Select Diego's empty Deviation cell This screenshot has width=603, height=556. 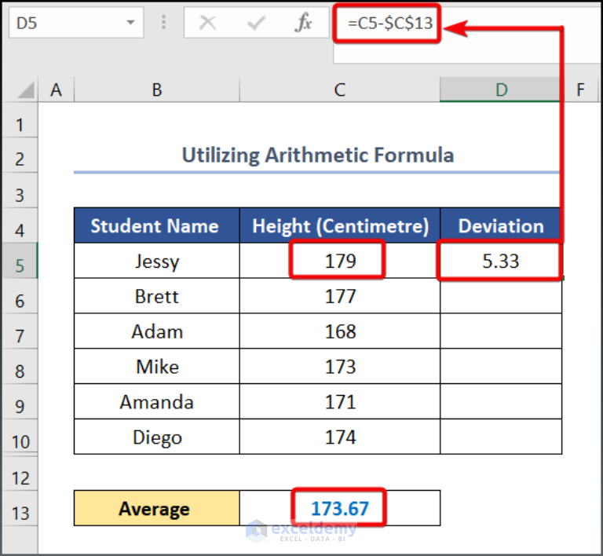point(501,437)
